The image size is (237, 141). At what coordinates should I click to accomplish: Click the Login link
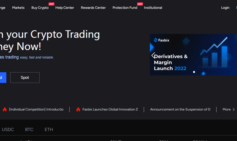[x=225, y=8]
